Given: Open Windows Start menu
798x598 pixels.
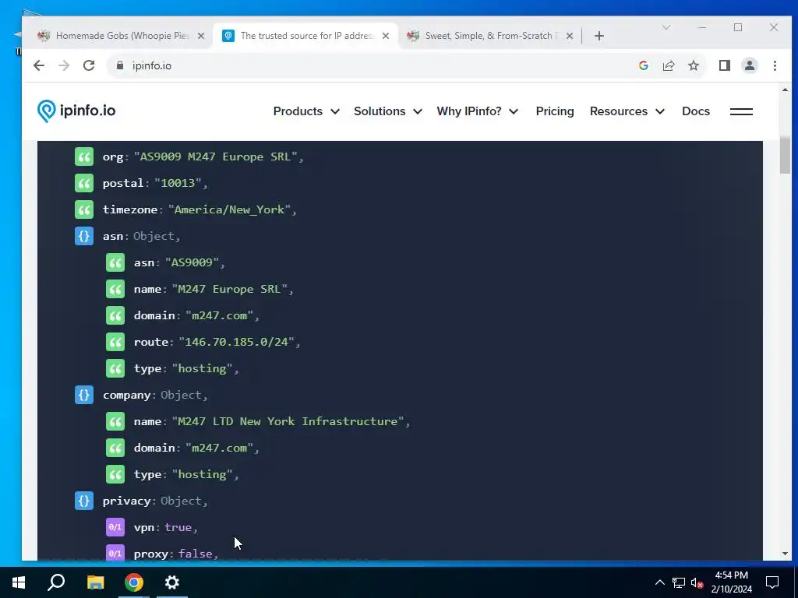Looking at the screenshot, I should (19, 582).
